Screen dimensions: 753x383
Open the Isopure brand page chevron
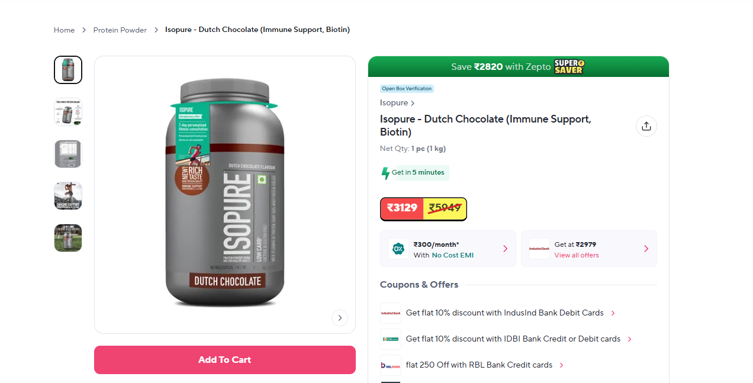413,103
